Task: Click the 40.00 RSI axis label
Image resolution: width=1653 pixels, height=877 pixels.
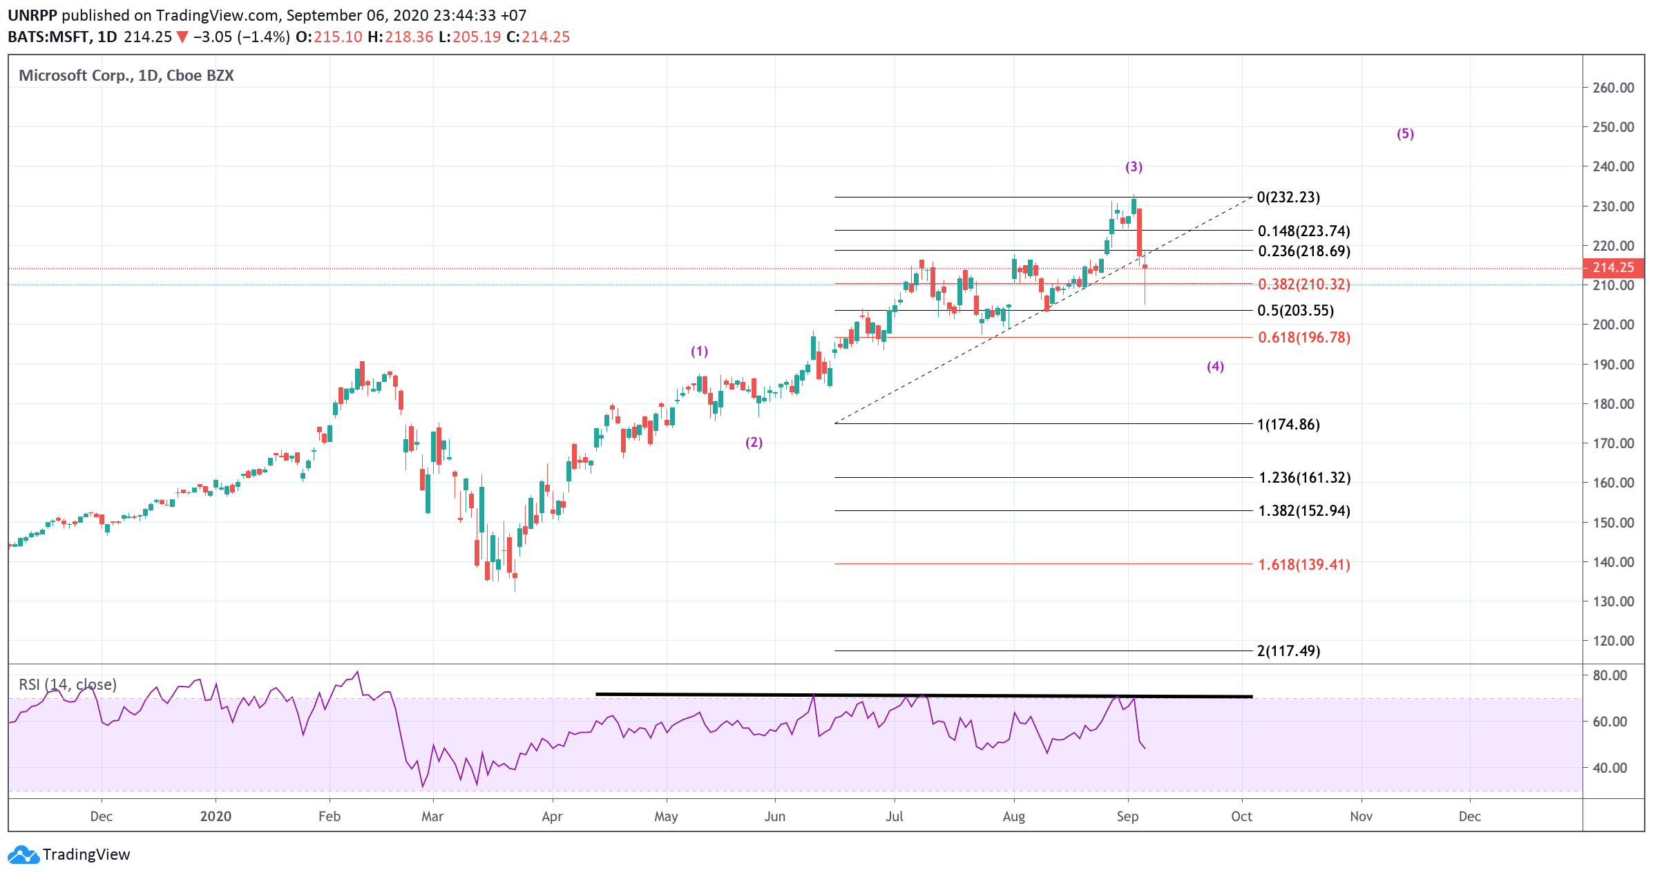Action: pyautogui.click(x=1610, y=768)
